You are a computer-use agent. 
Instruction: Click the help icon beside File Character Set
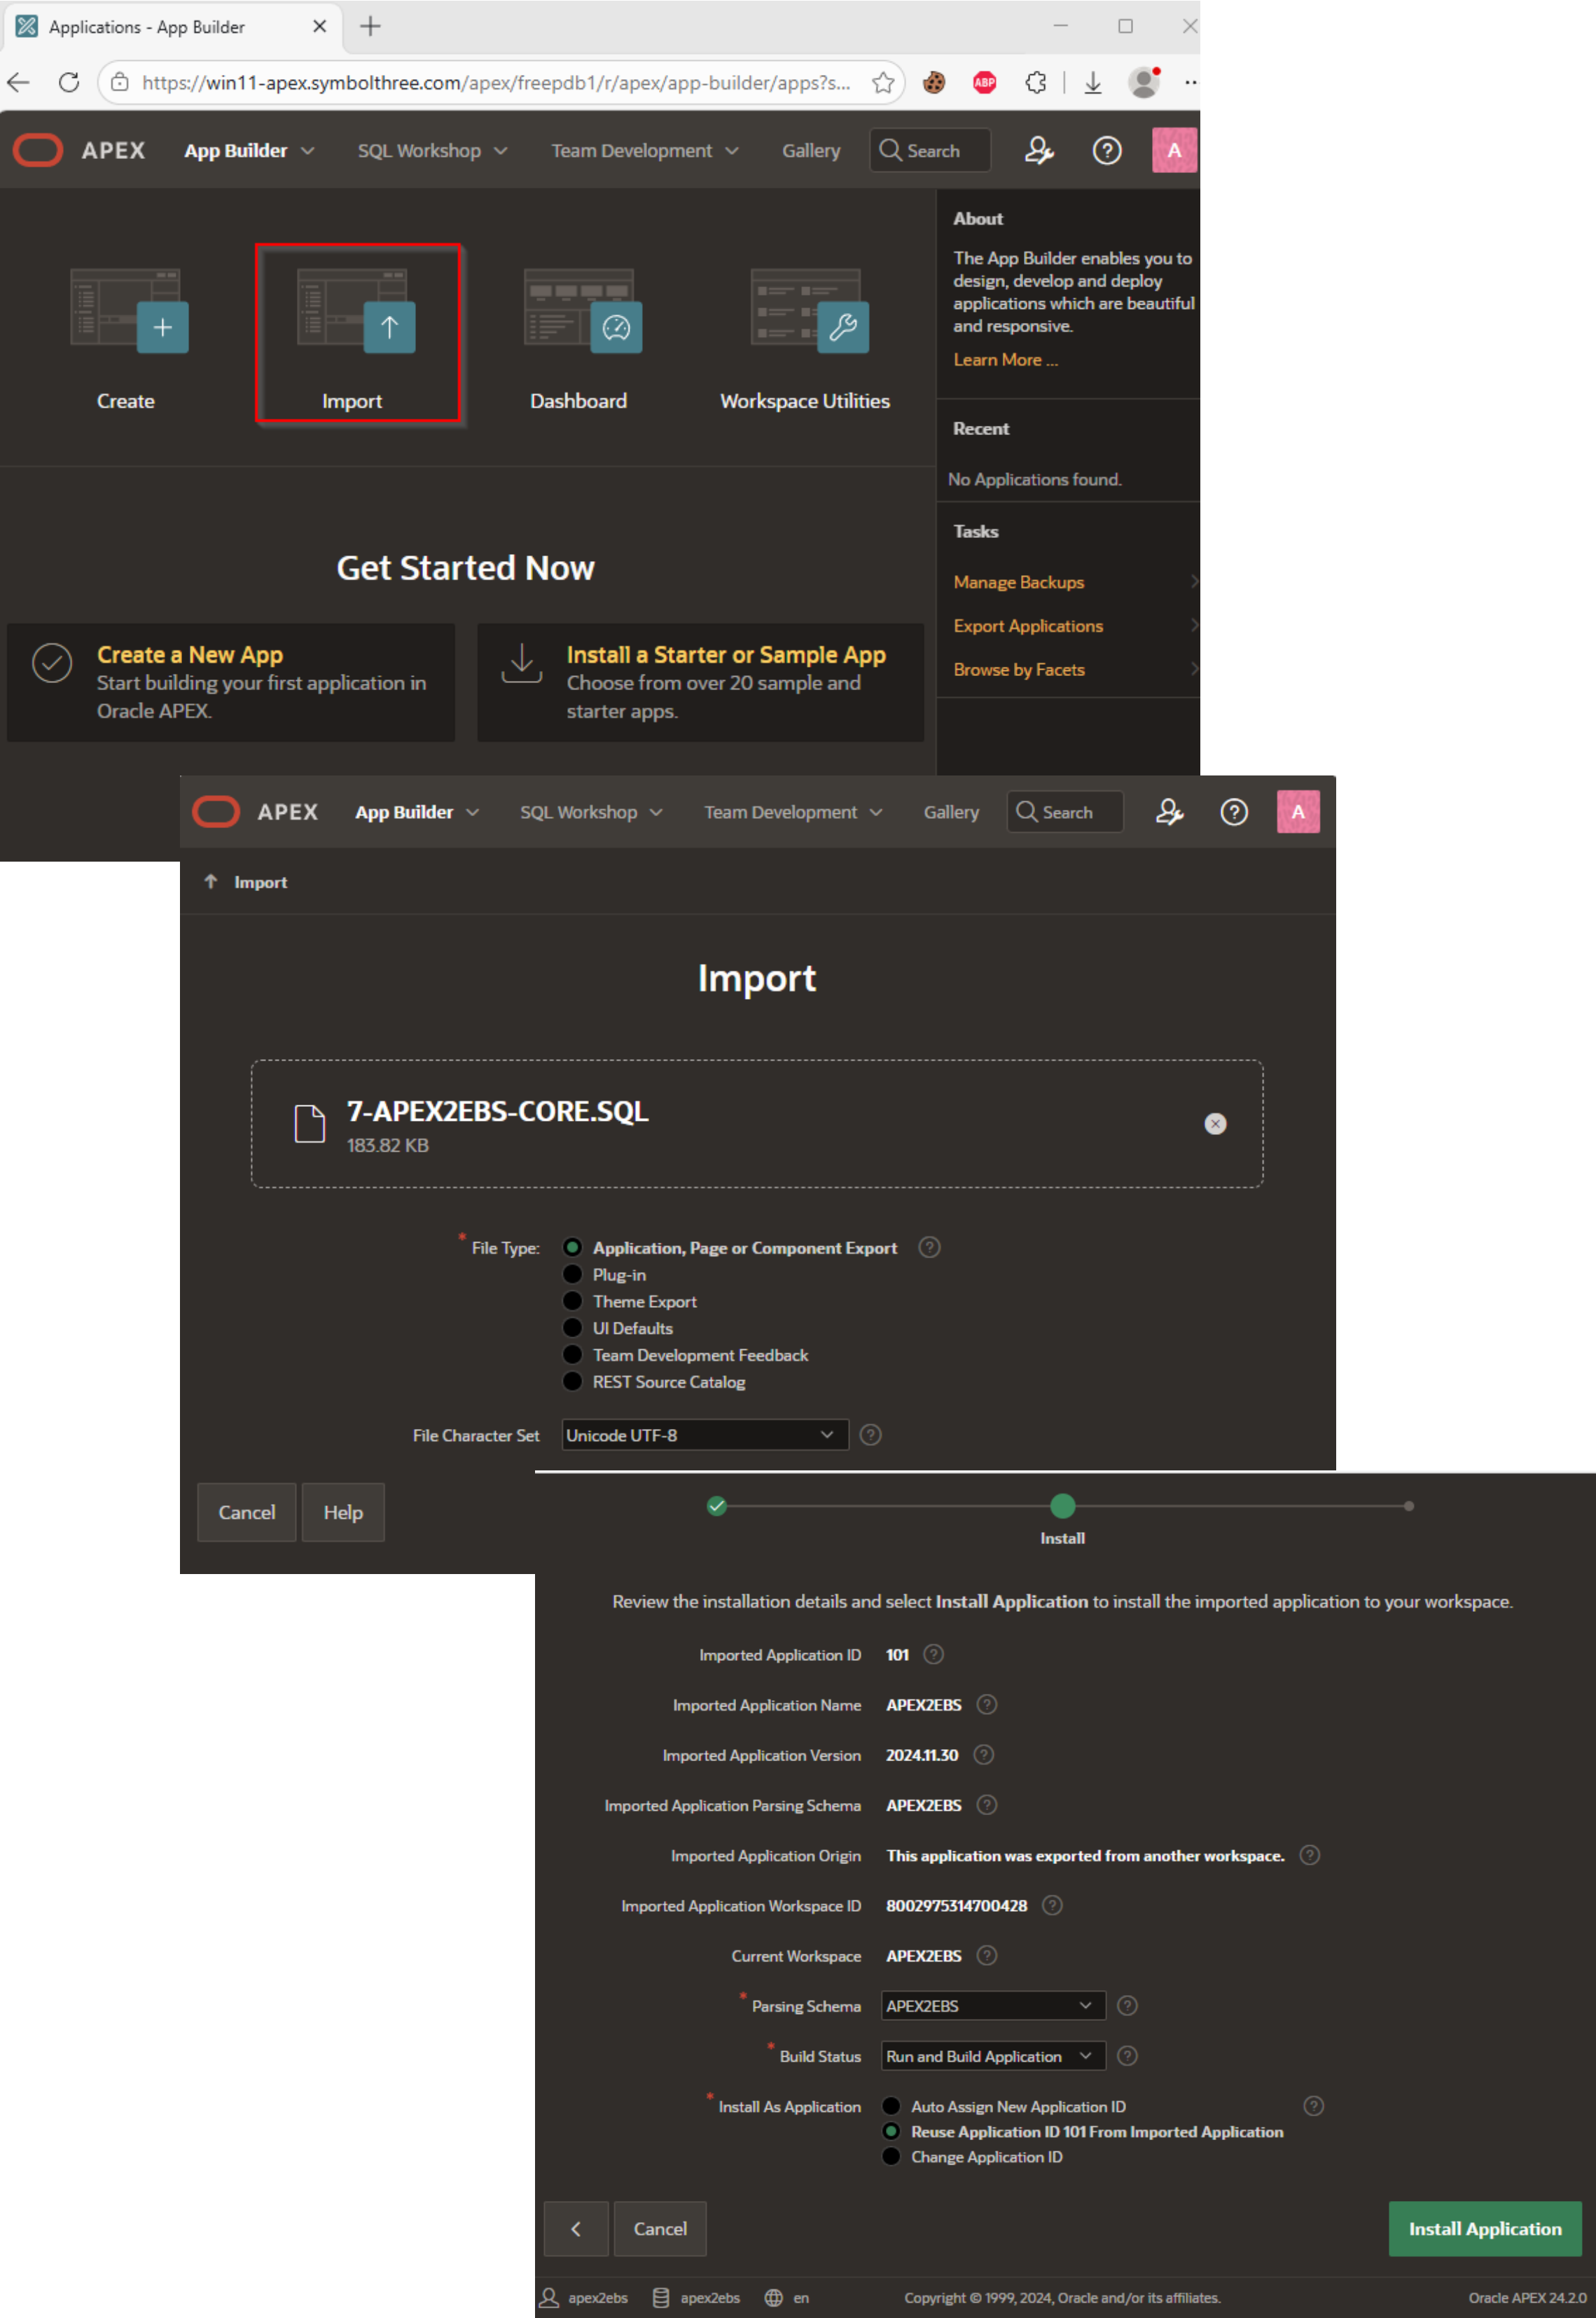pyautogui.click(x=871, y=1435)
